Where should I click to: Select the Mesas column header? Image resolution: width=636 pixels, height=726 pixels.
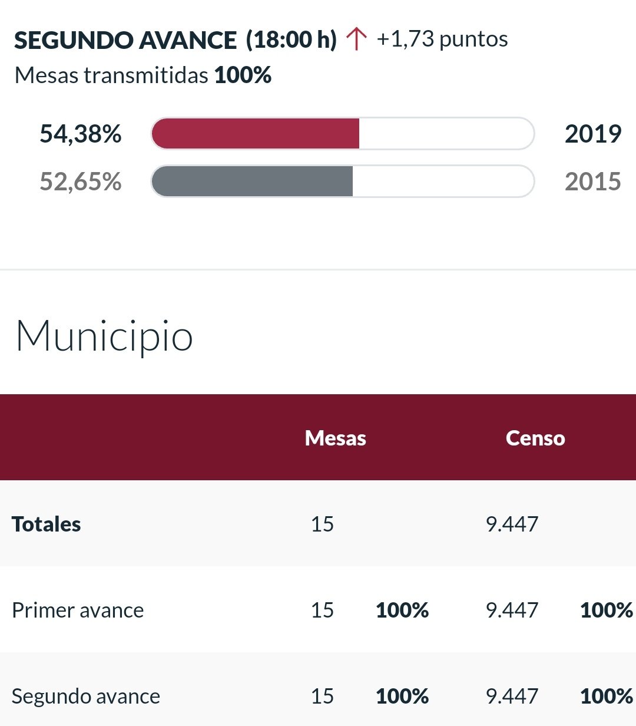pyautogui.click(x=336, y=438)
